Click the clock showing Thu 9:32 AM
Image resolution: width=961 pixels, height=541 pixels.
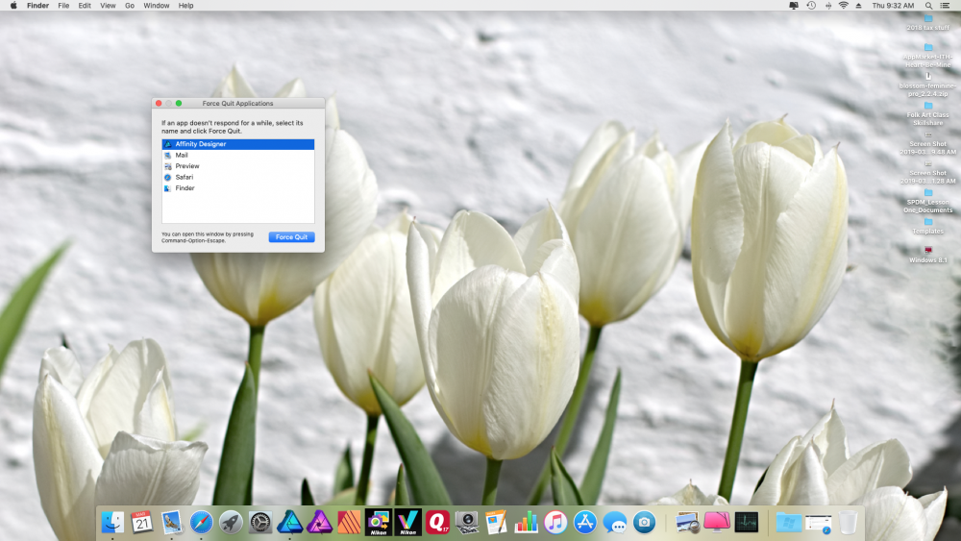click(893, 6)
